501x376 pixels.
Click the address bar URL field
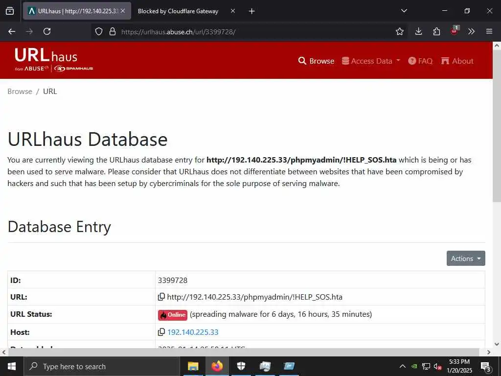249,32
